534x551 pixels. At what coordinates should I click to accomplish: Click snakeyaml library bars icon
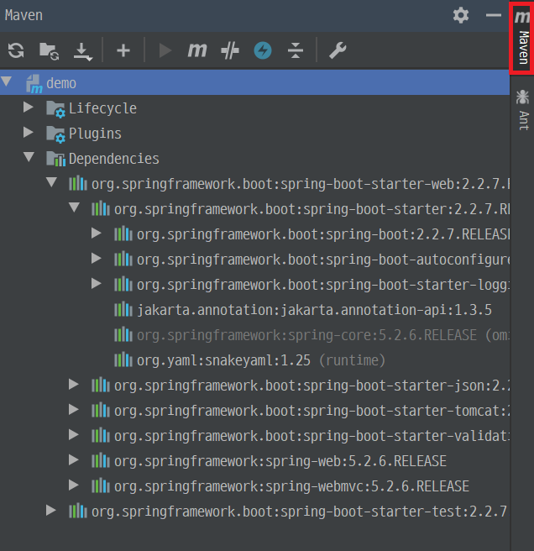[x=123, y=359]
